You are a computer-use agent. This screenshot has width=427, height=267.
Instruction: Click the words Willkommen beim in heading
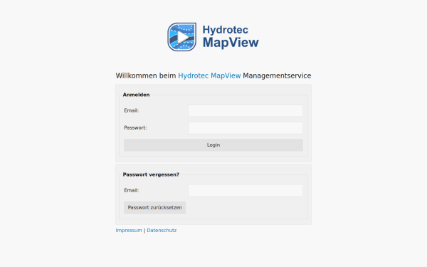coord(146,75)
